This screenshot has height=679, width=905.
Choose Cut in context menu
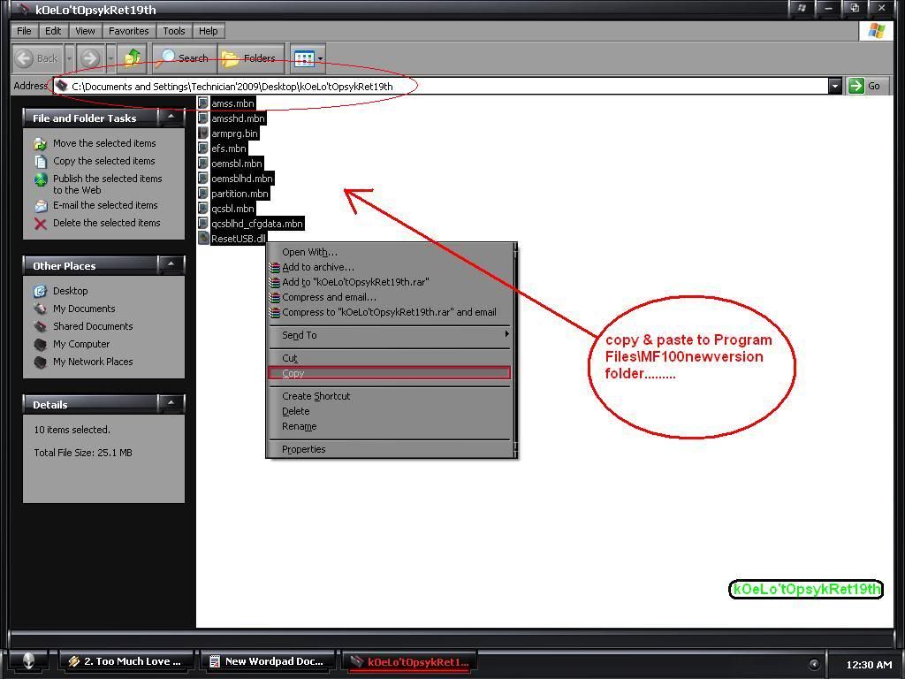click(390, 359)
